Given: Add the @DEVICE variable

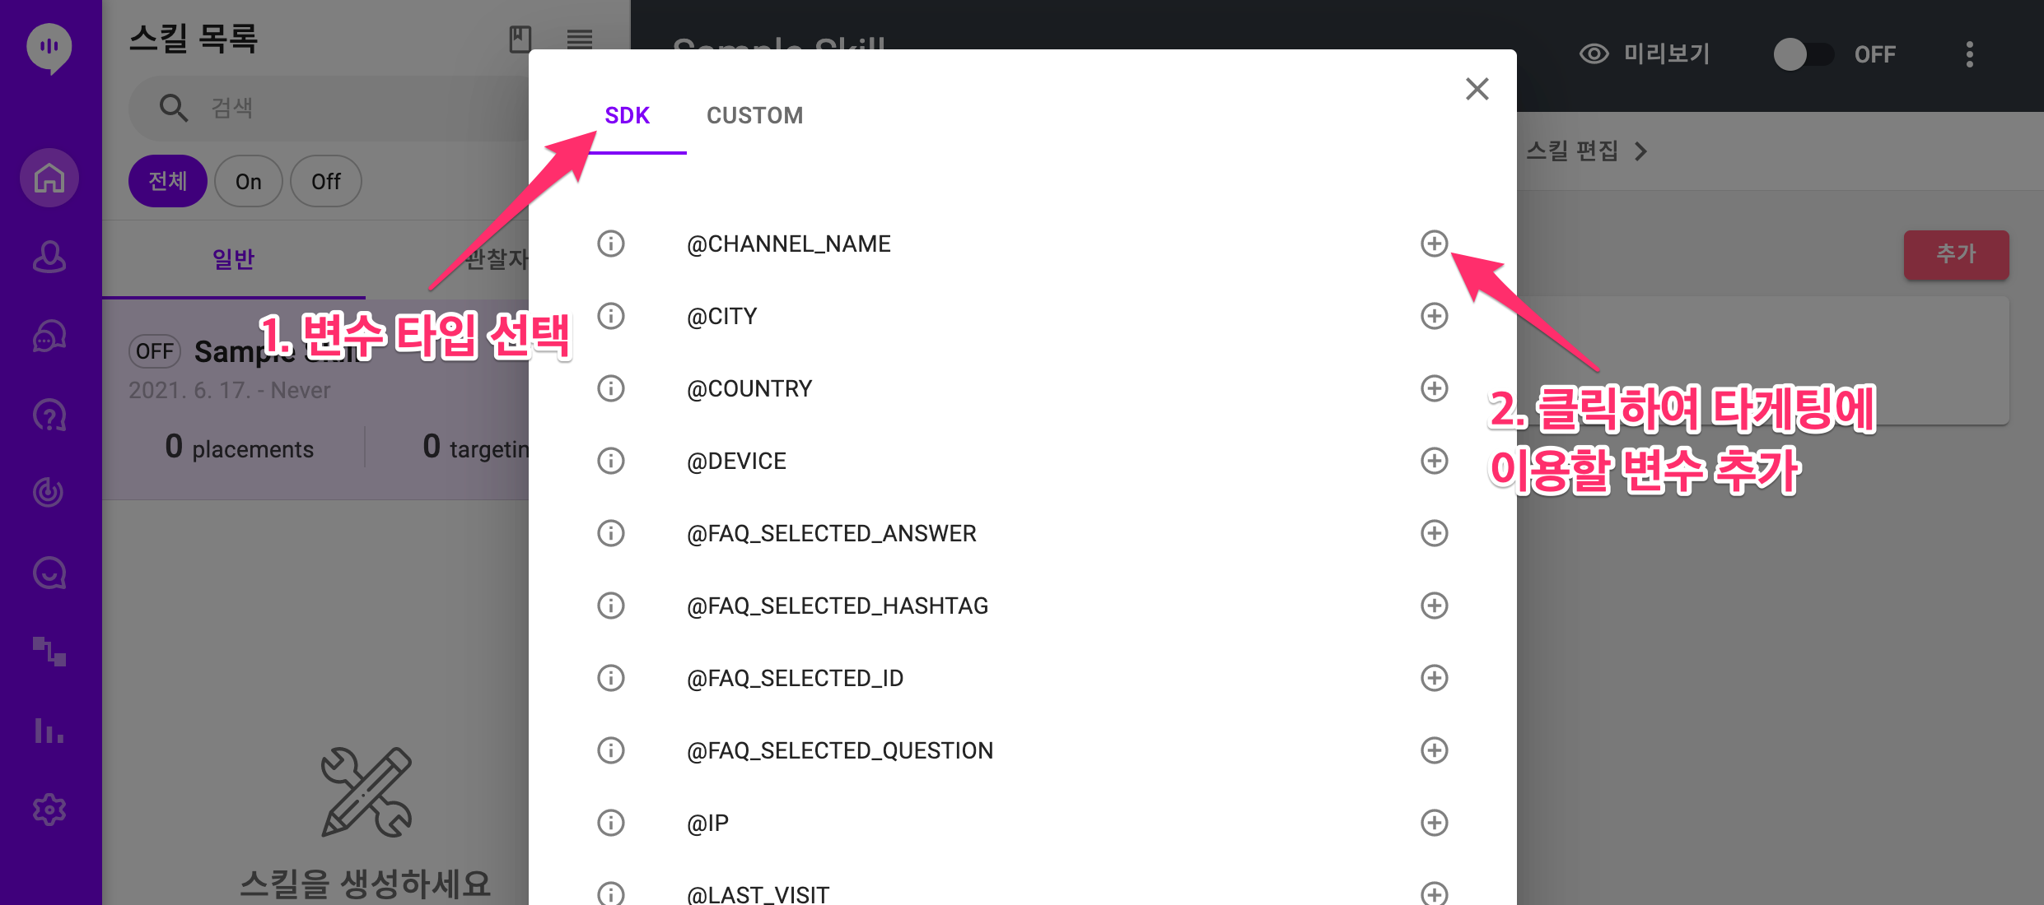Looking at the screenshot, I should 1434,461.
